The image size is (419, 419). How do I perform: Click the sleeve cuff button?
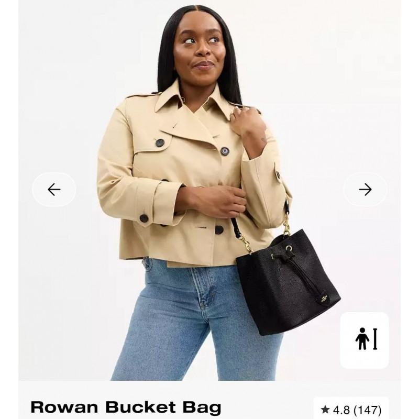(x=144, y=218)
